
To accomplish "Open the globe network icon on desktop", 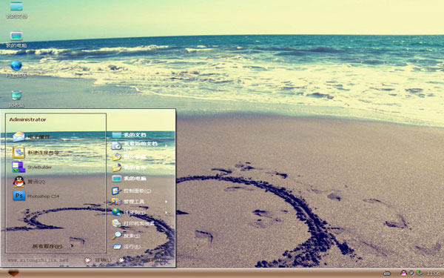I will (x=16, y=69).
